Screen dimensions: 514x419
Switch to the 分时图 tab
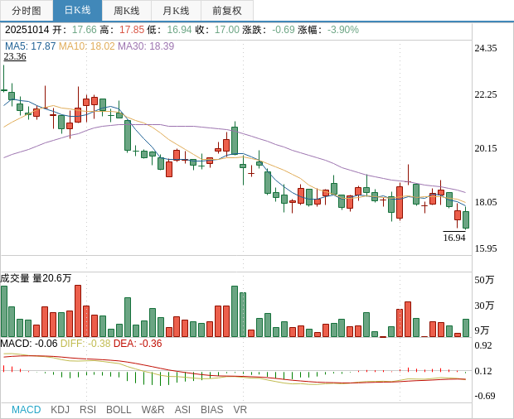tap(27, 11)
